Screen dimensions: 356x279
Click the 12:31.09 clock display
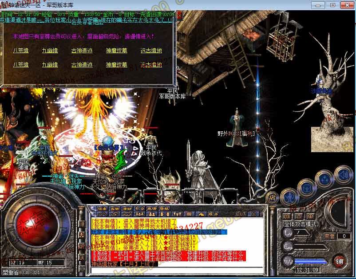pyautogui.click(x=308, y=270)
